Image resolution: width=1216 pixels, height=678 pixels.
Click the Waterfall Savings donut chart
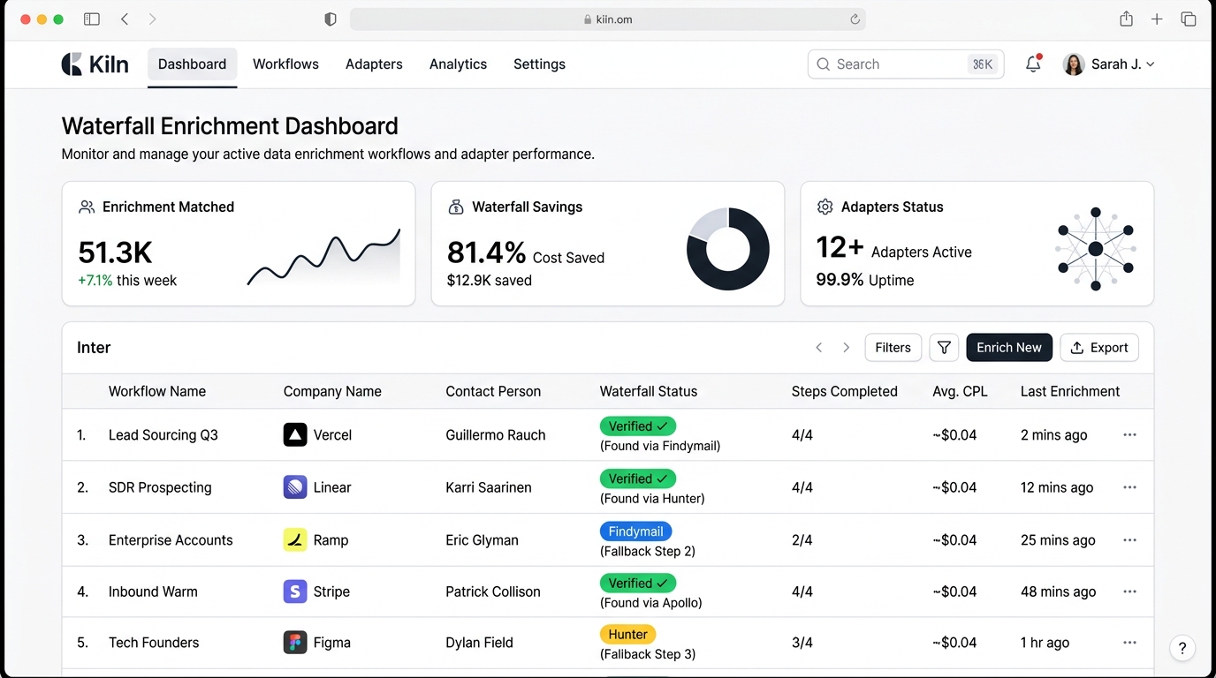(x=728, y=249)
